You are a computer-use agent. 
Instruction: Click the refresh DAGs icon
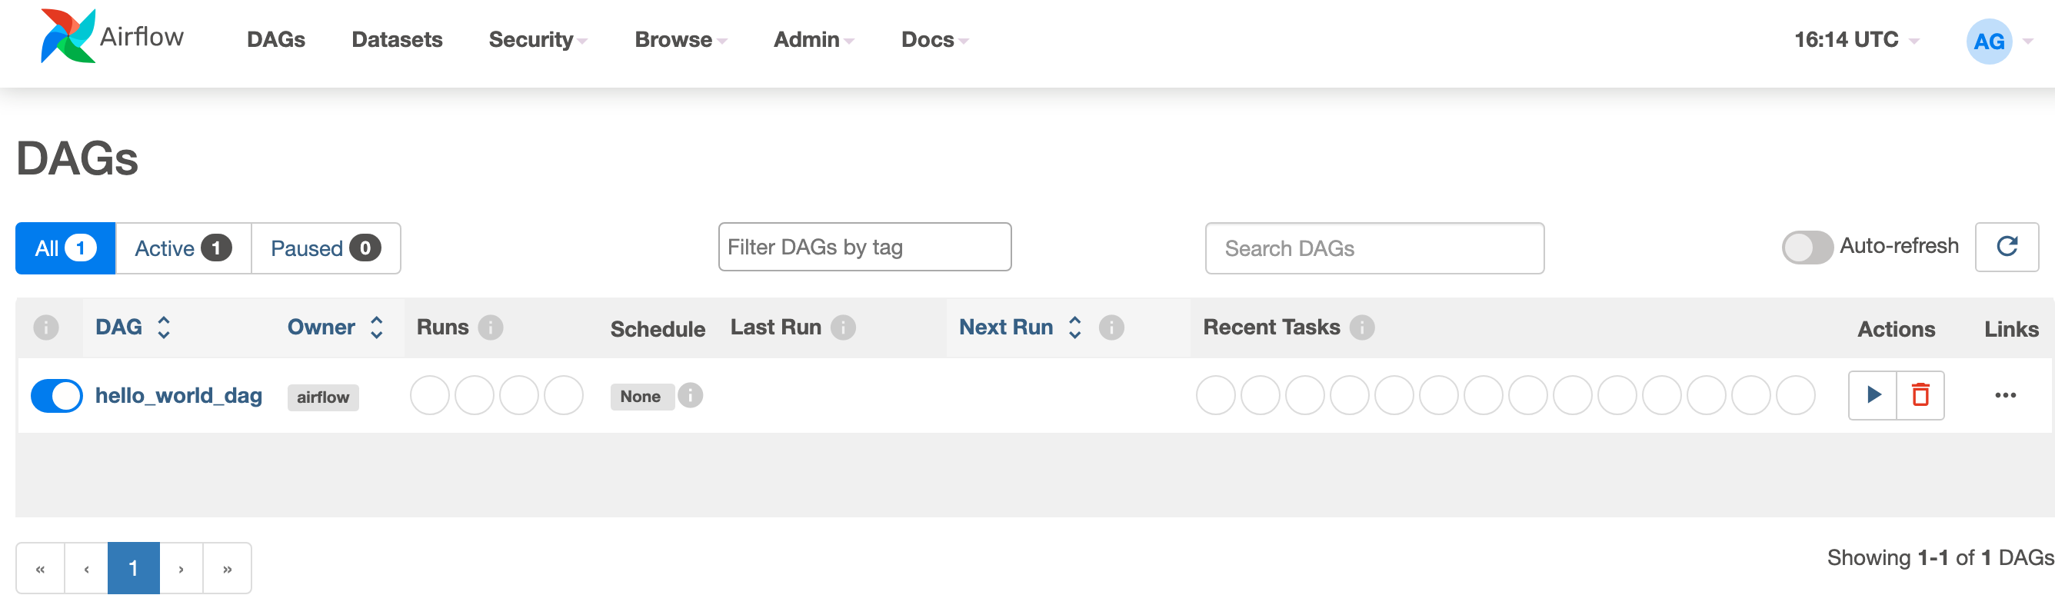point(2007,247)
